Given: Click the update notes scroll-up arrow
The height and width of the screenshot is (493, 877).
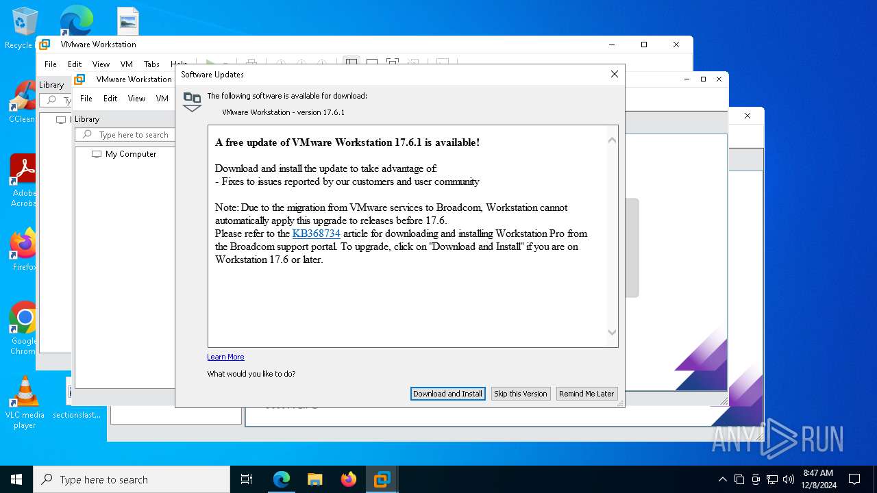Looking at the screenshot, I should point(612,140).
